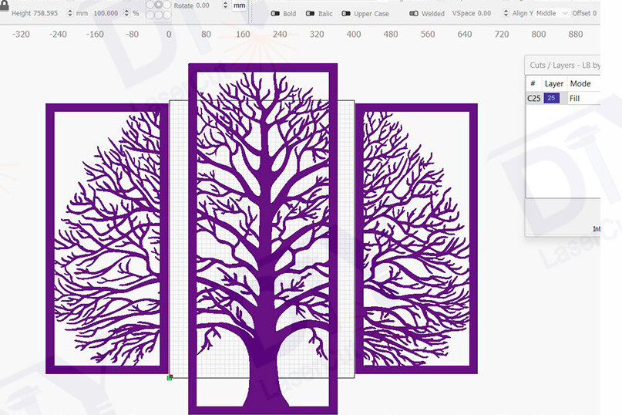This screenshot has height=415, width=622.
Task: Adjust the Rotate value stepper
Action: coord(225,5)
